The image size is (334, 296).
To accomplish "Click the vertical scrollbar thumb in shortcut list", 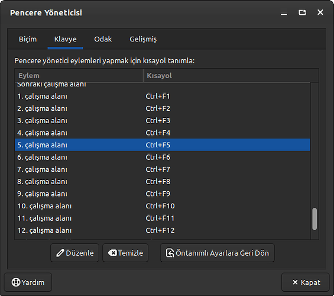I will pyautogui.click(x=314, y=219).
